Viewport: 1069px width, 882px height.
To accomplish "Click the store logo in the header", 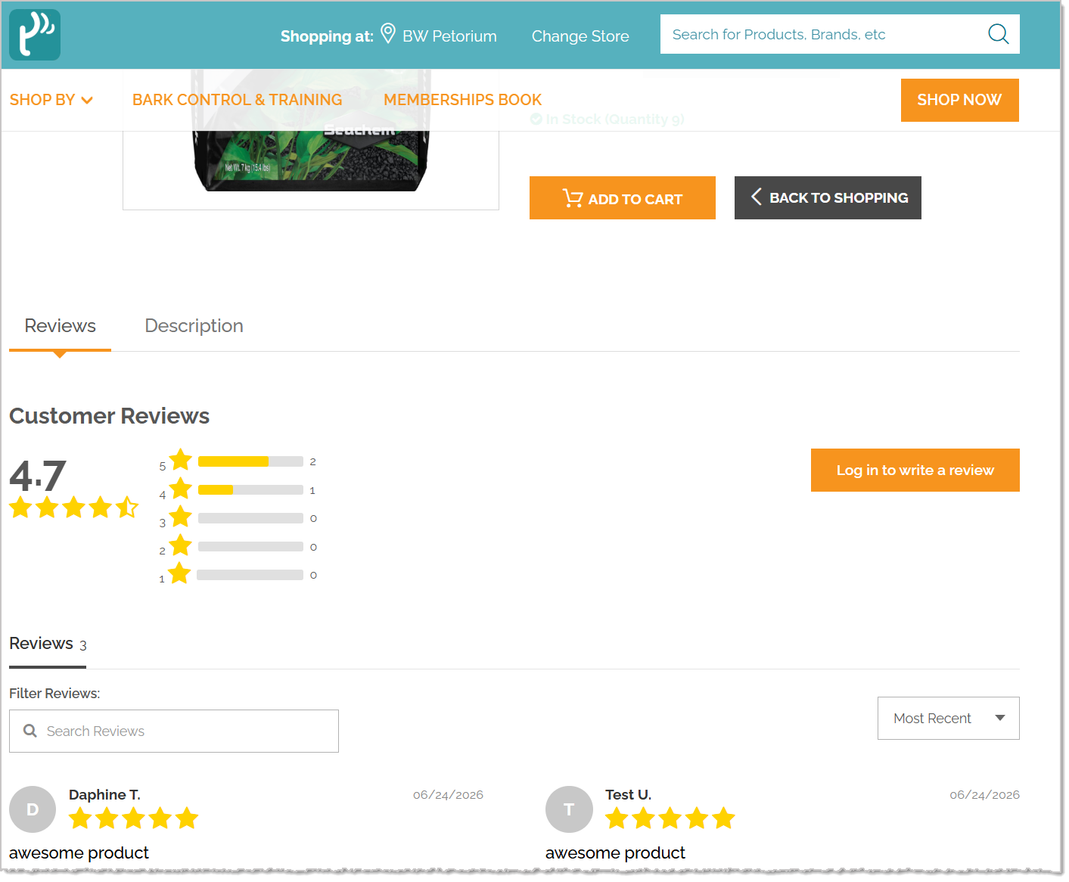I will (35, 35).
